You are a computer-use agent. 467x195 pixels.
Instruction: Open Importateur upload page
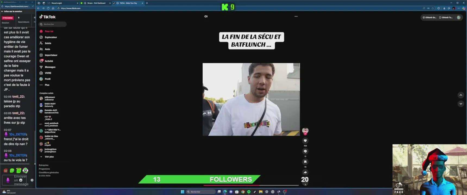point(49,55)
